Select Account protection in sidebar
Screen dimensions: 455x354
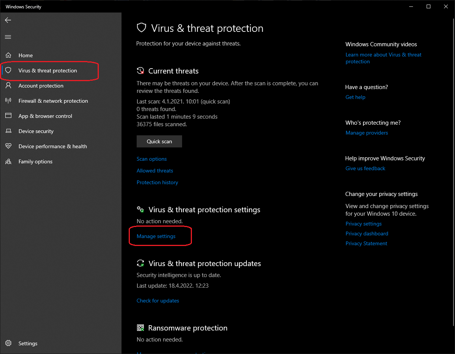click(41, 86)
